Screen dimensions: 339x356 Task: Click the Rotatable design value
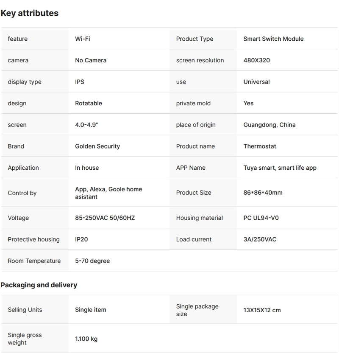pyautogui.click(x=89, y=103)
